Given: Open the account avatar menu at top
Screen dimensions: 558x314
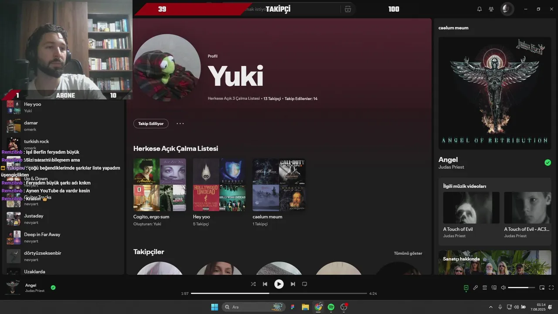Looking at the screenshot, I should (507, 9).
